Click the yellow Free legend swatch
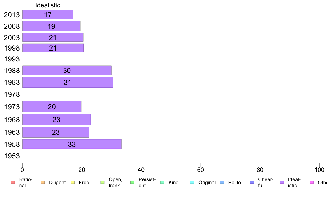The width and height of the screenshot is (327, 202). coord(73,182)
